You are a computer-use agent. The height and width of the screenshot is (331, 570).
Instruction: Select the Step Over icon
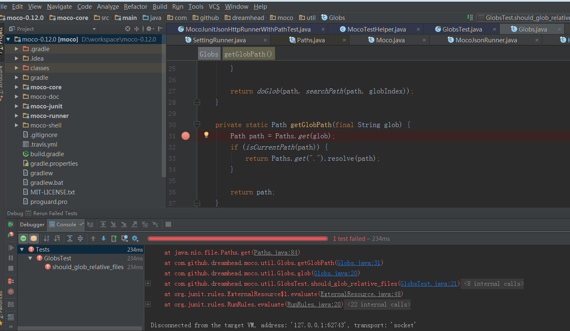pos(103,224)
